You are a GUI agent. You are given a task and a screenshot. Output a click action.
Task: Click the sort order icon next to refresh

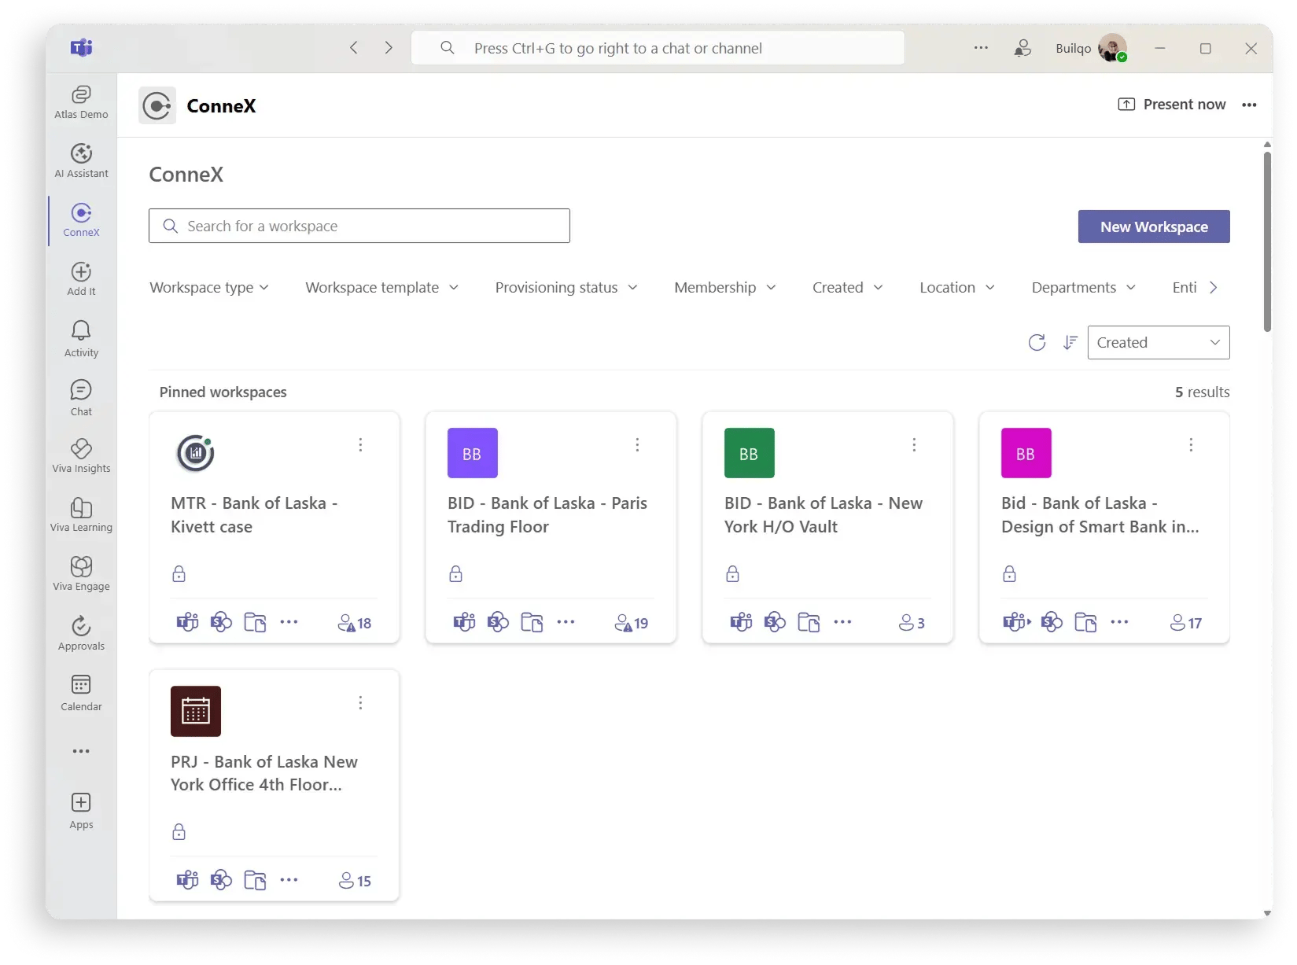tap(1069, 342)
